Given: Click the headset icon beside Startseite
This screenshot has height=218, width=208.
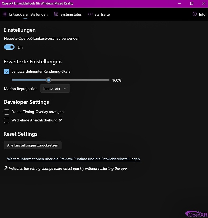Looking at the screenshot, I should click(90, 14).
